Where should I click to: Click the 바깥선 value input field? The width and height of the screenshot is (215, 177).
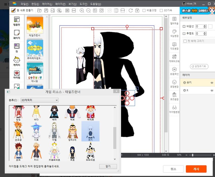tap(200, 26)
